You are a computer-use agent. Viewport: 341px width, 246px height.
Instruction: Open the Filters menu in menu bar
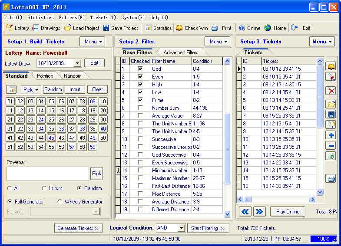[x=72, y=17]
